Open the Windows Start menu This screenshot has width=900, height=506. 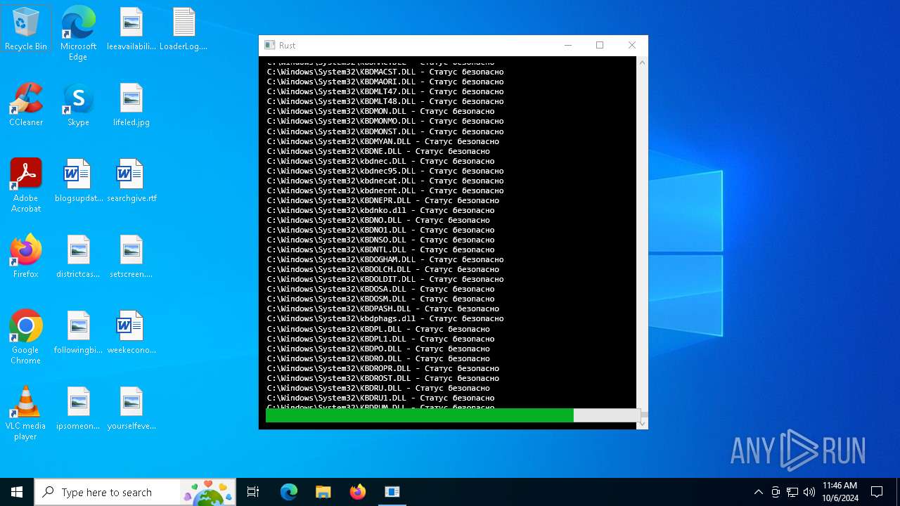click(17, 492)
